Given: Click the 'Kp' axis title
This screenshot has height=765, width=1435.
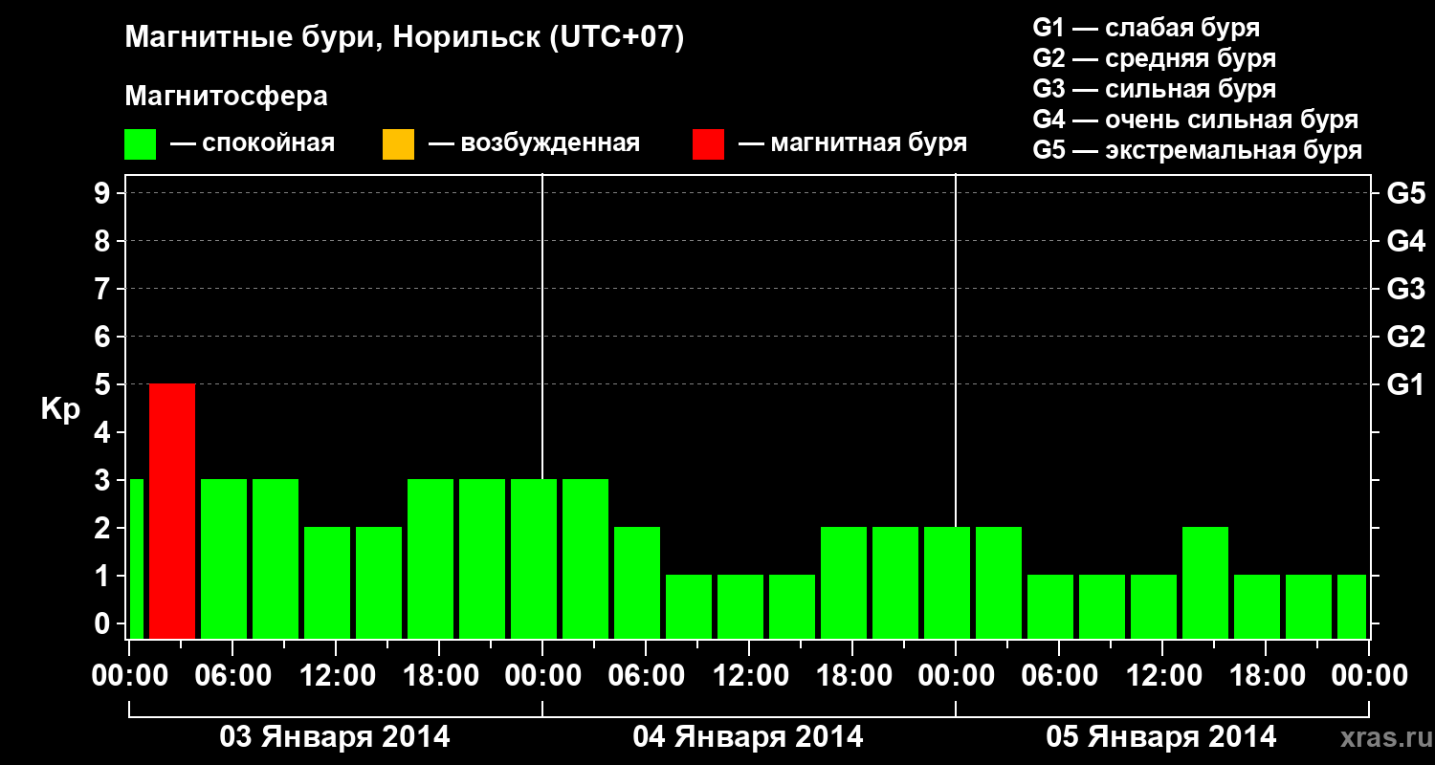Looking at the screenshot, I should tap(60, 410).
